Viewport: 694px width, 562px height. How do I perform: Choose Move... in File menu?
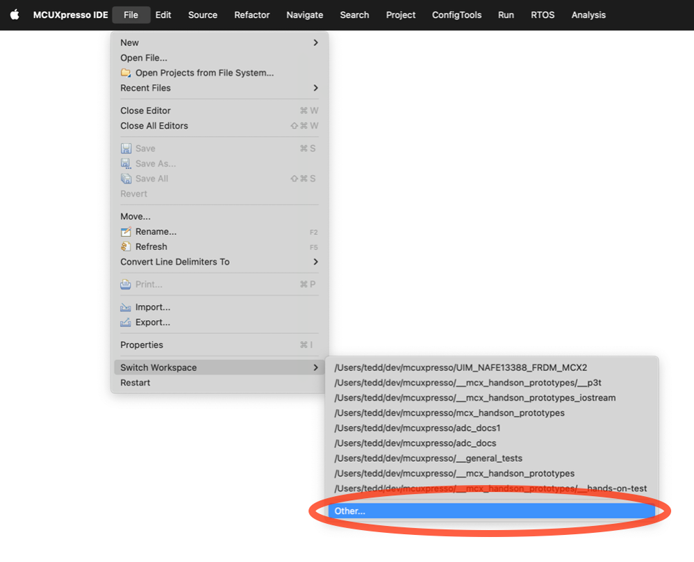click(x=219, y=216)
